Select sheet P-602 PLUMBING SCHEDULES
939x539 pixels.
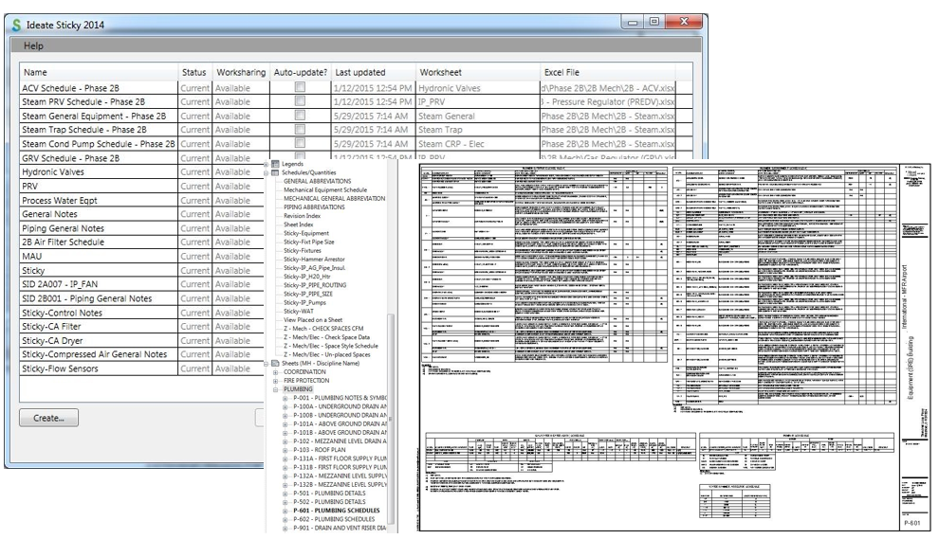click(x=334, y=519)
